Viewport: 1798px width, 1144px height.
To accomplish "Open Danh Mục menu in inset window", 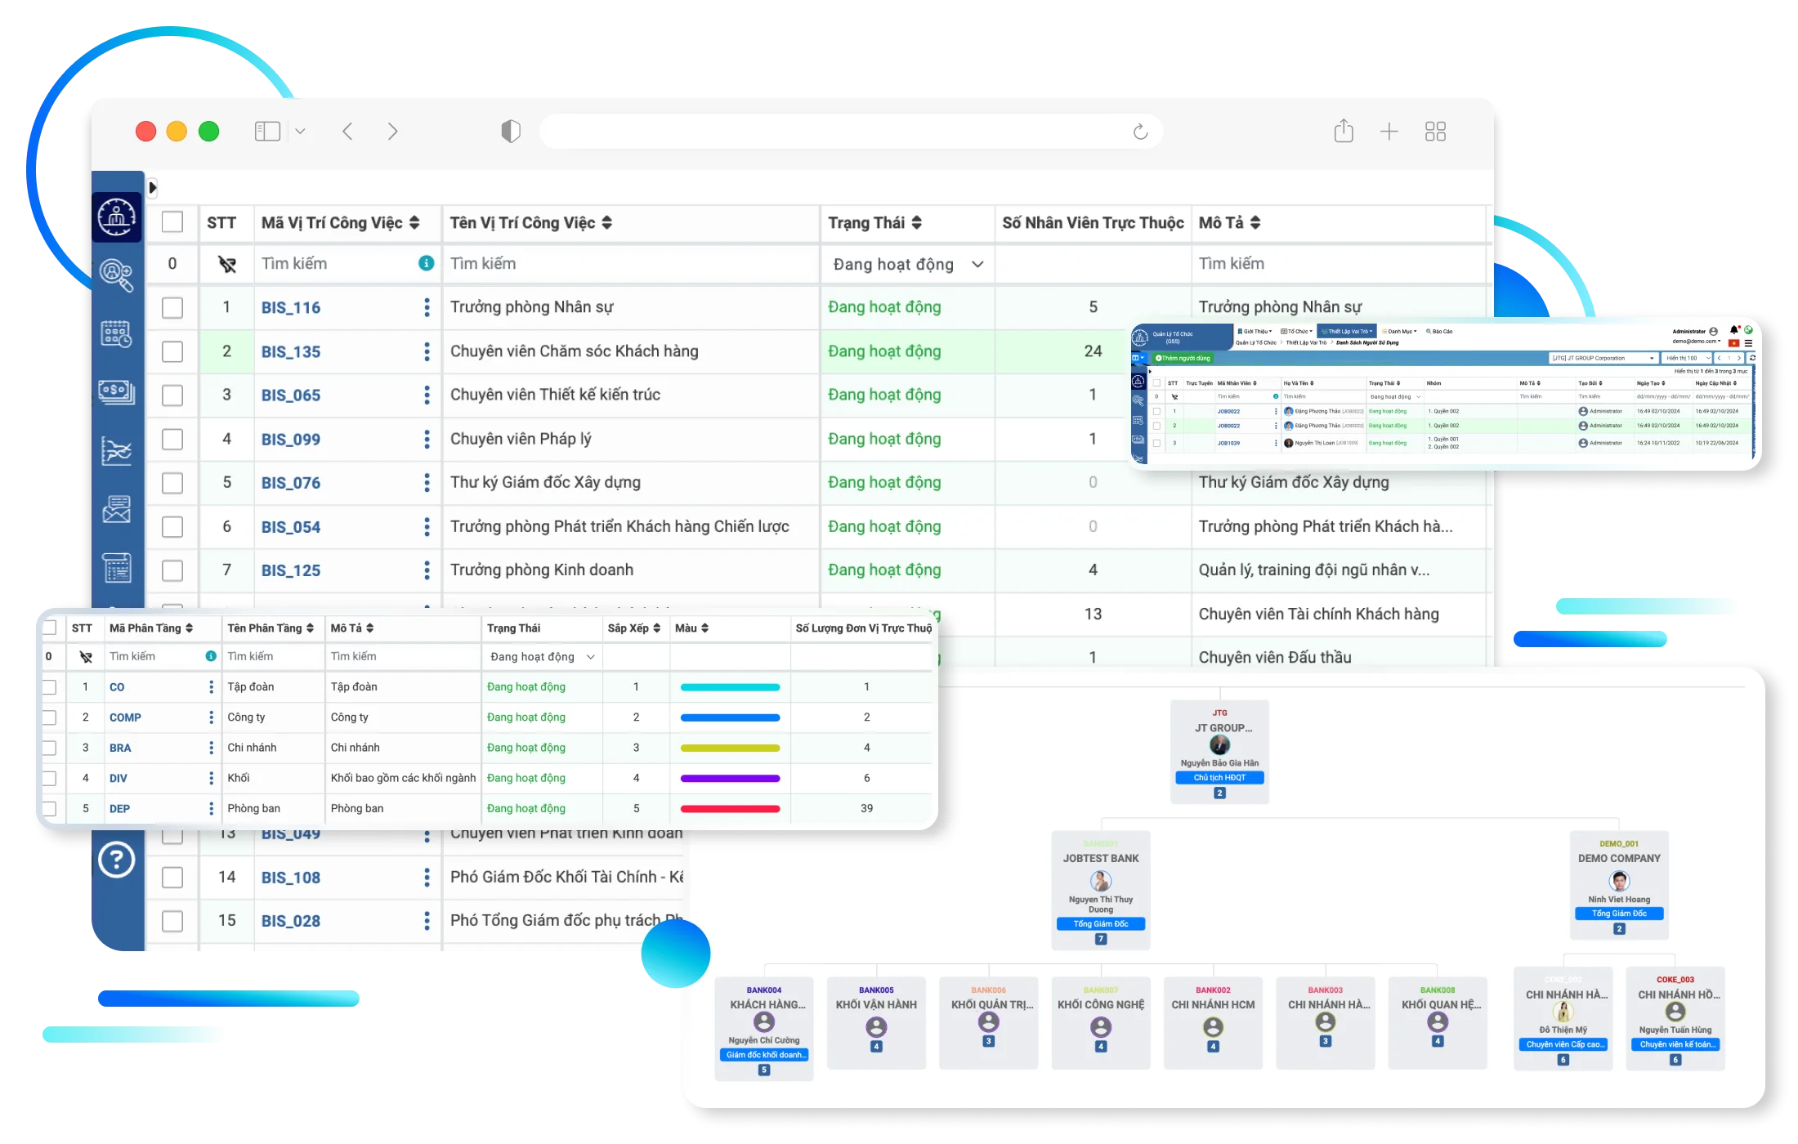I will tap(1400, 332).
